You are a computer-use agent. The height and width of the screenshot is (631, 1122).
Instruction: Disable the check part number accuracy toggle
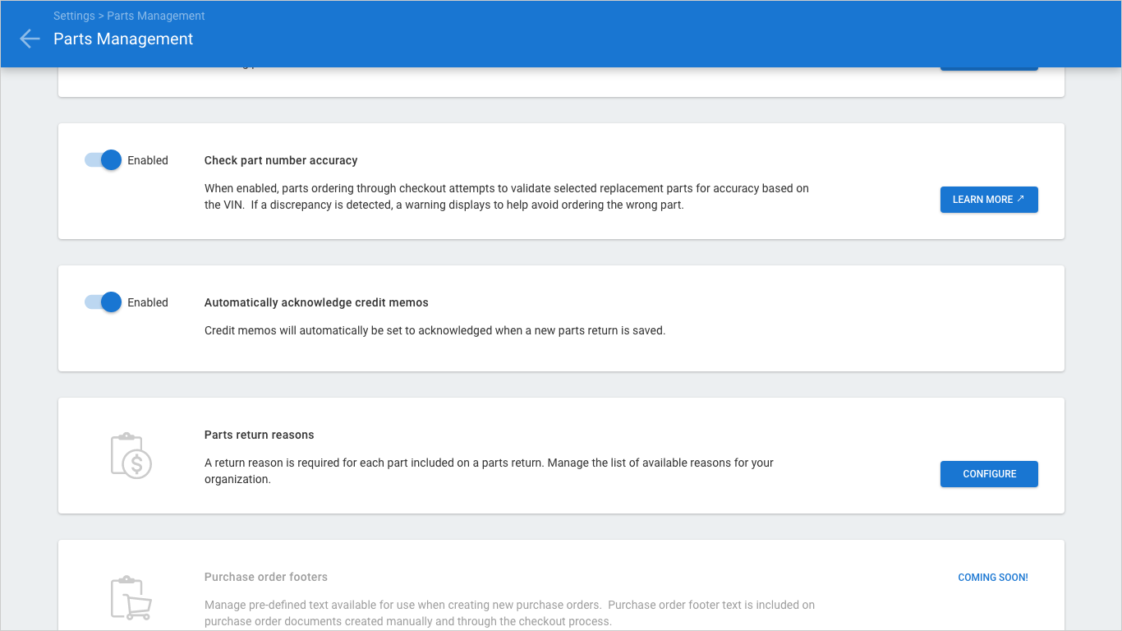(104, 160)
